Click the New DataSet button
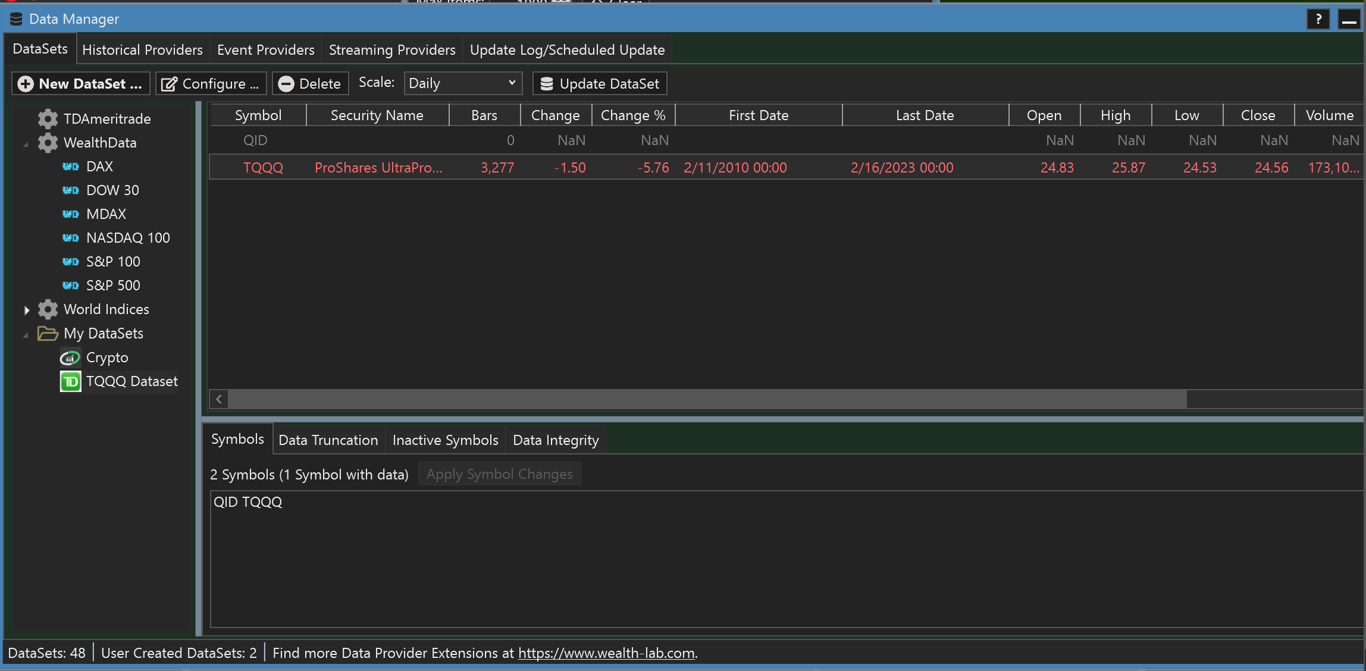Screen dimensions: 1366x671 81,83
